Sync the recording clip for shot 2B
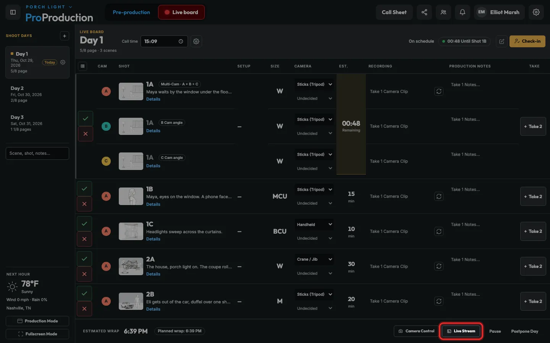 (x=439, y=301)
